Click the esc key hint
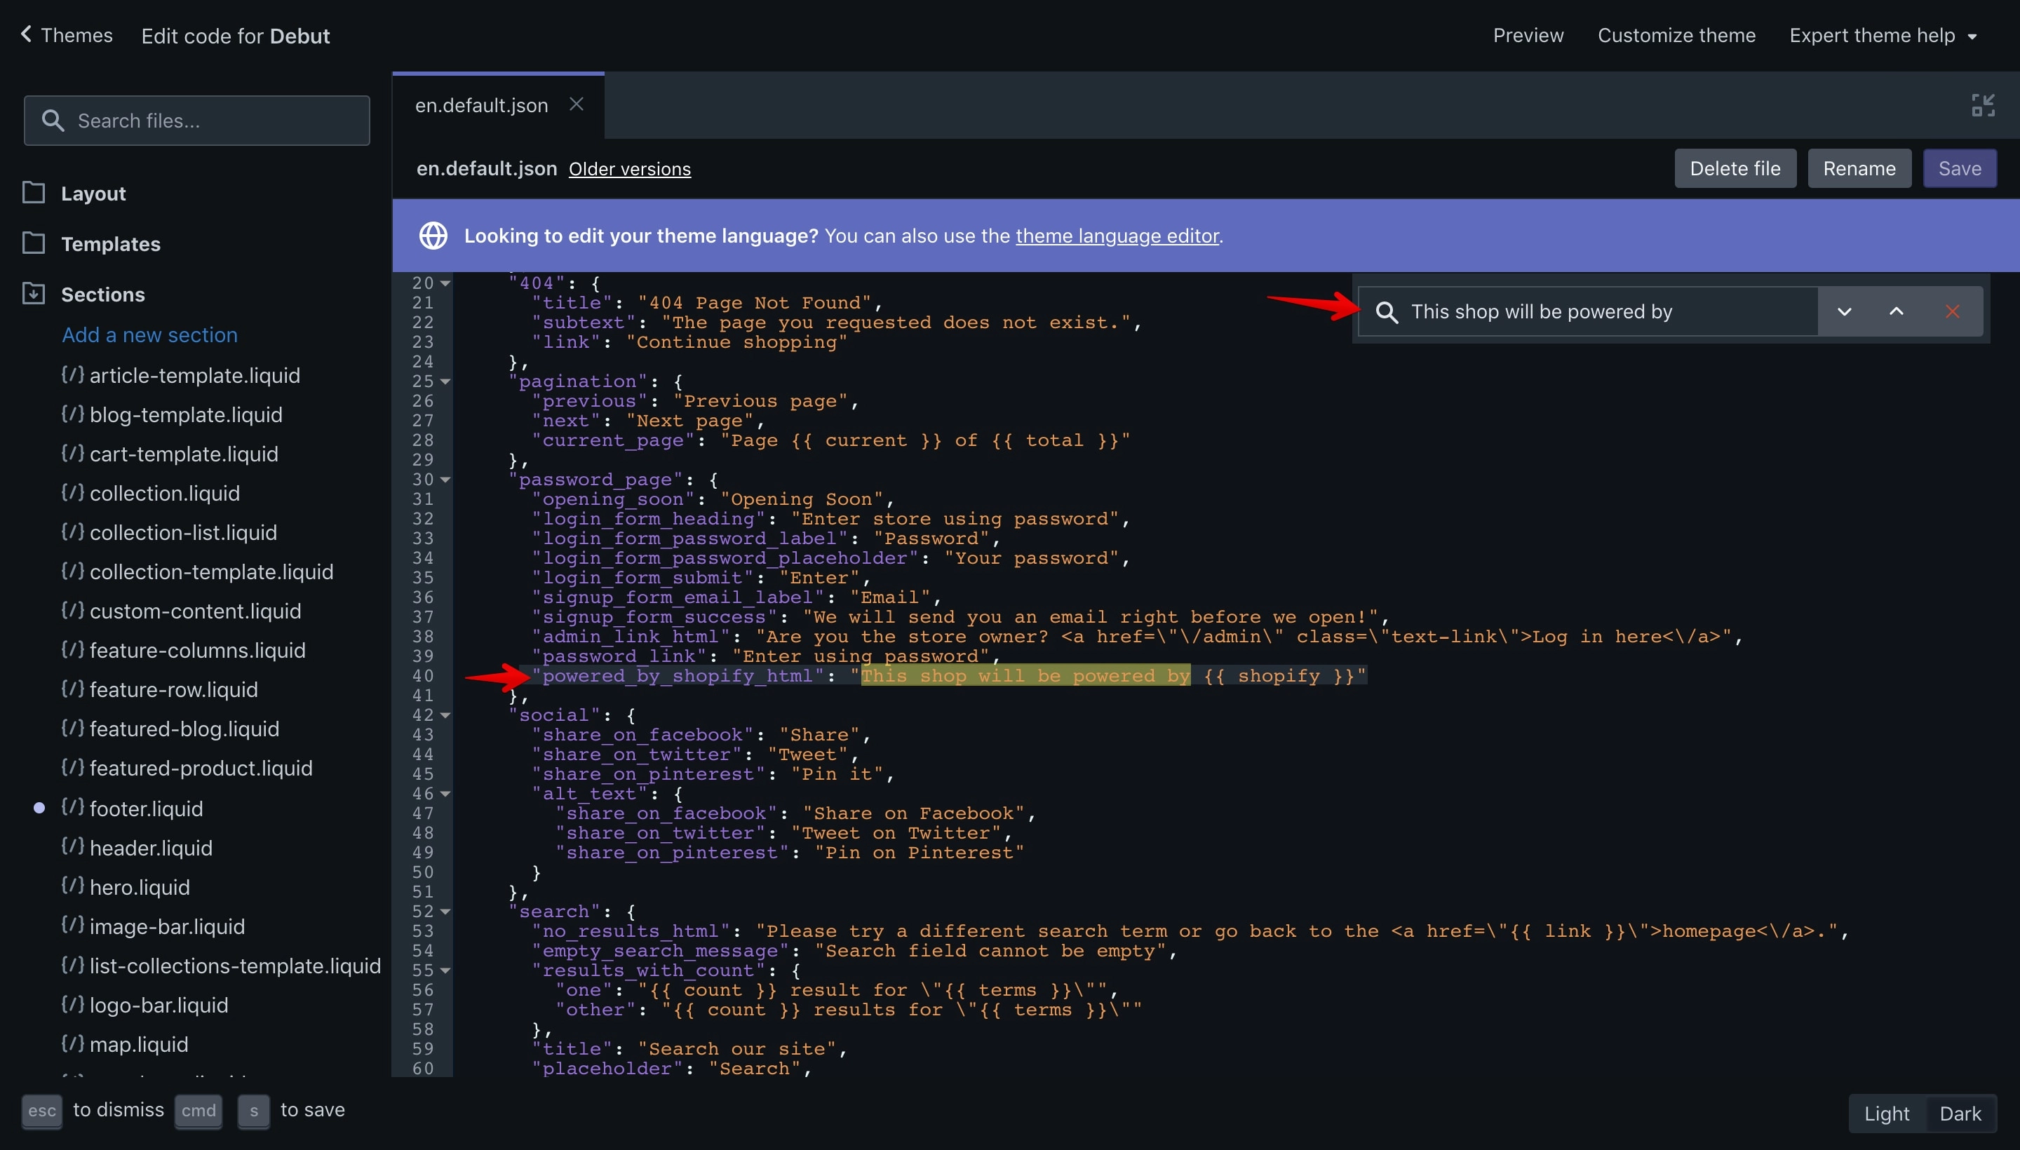 [42, 1111]
